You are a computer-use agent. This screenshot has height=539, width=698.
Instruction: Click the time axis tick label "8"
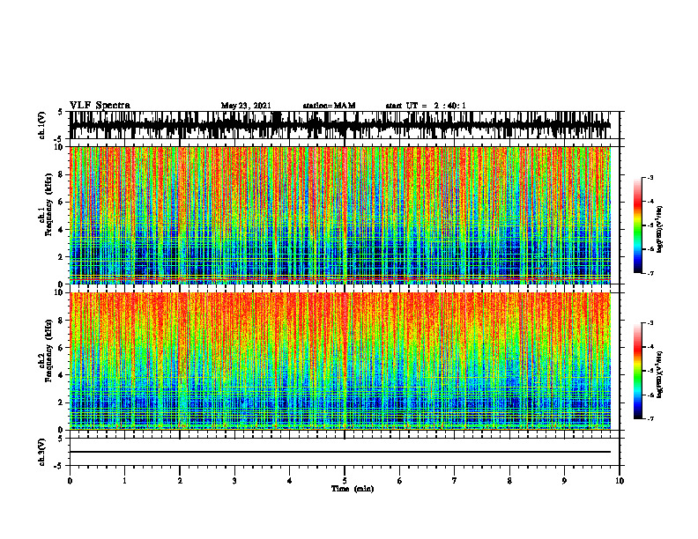pyautogui.click(x=509, y=481)
